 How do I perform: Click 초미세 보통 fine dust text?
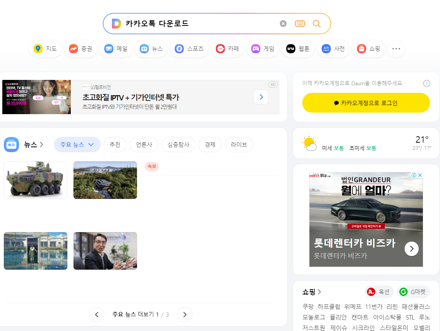coord(363,148)
